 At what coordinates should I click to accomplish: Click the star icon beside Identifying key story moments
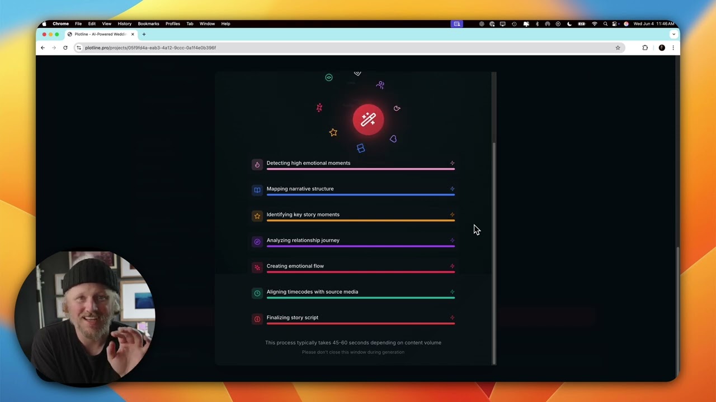pos(257,216)
